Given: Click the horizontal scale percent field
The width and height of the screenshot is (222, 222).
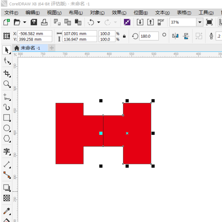Looking at the screenshot, I should (107, 34).
